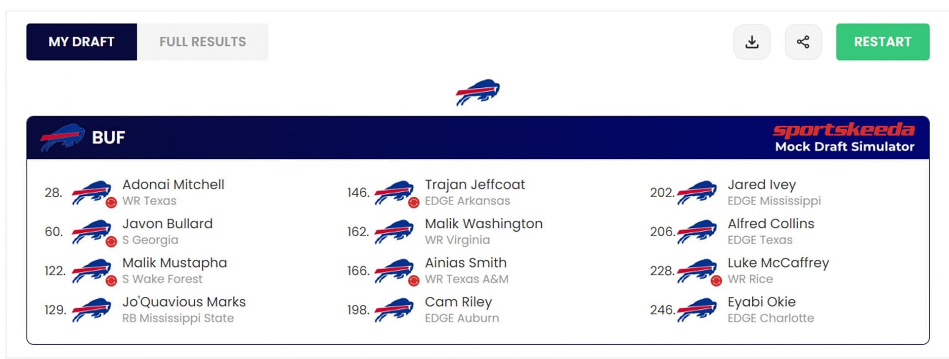Image resolution: width=949 pixels, height=359 pixels.
Task: Click the download icon button
Action: pyautogui.click(x=752, y=42)
